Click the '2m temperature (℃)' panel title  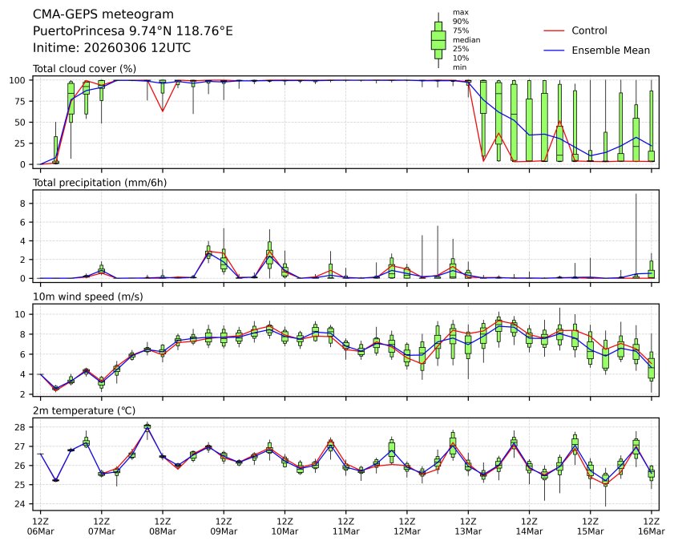pos(84,410)
